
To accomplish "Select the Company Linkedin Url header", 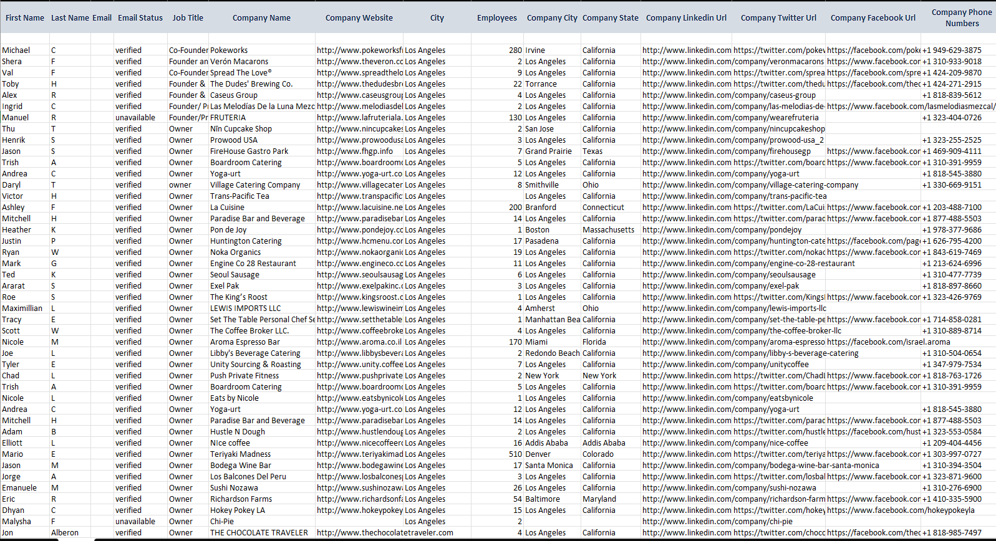I will pyautogui.click(x=686, y=18).
